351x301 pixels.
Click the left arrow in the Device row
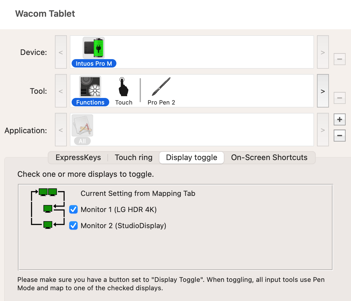61,52
